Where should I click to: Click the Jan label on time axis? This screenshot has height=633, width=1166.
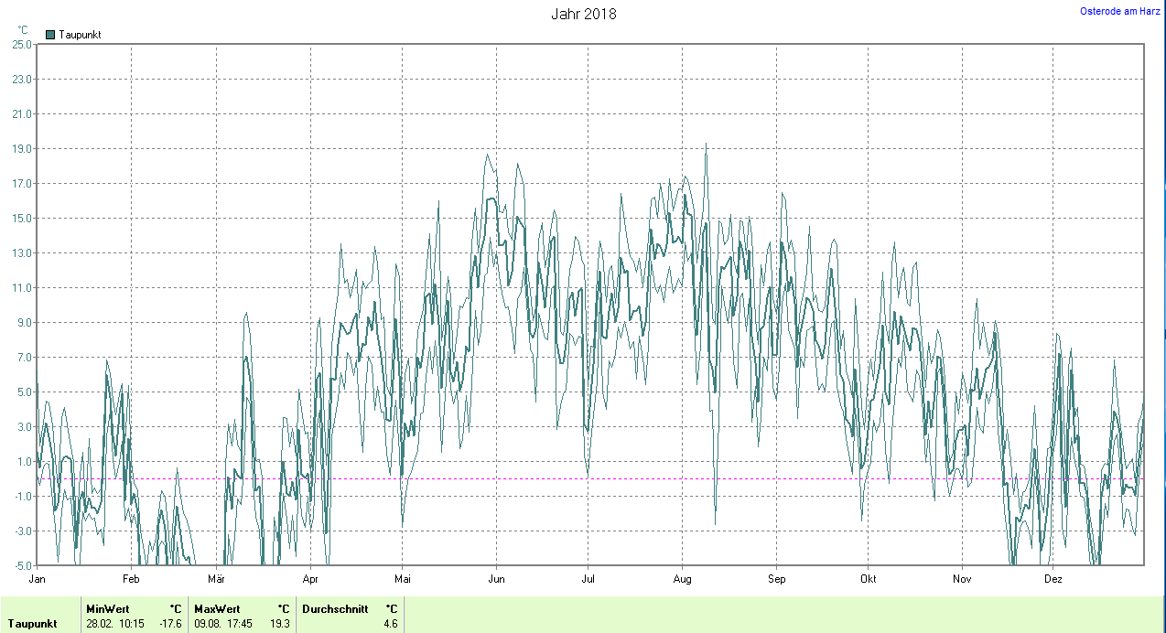[38, 579]
